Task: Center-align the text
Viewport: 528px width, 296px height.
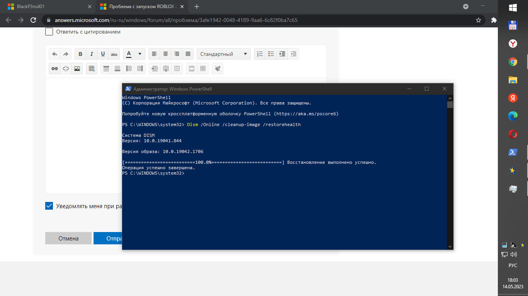Action: pyautogui.click(x=165, y=54)
